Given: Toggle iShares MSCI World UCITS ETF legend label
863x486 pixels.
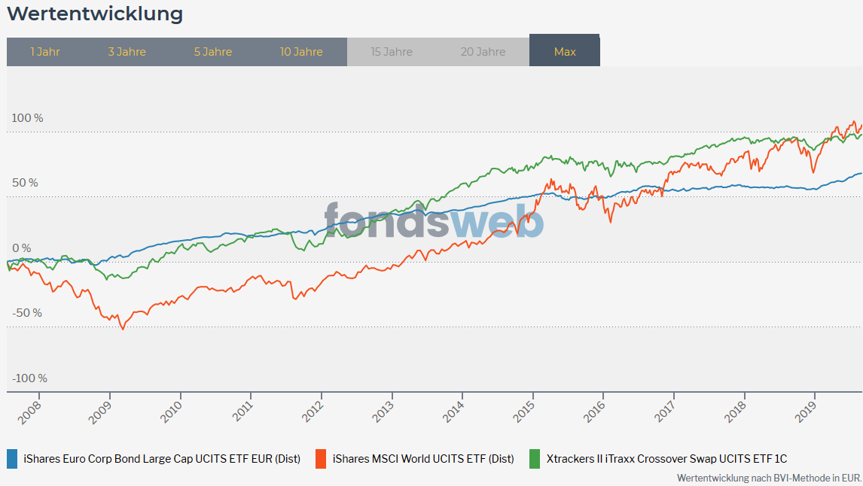Looking at the screenshot, I should pyautogui.click(x=423, y=458).
